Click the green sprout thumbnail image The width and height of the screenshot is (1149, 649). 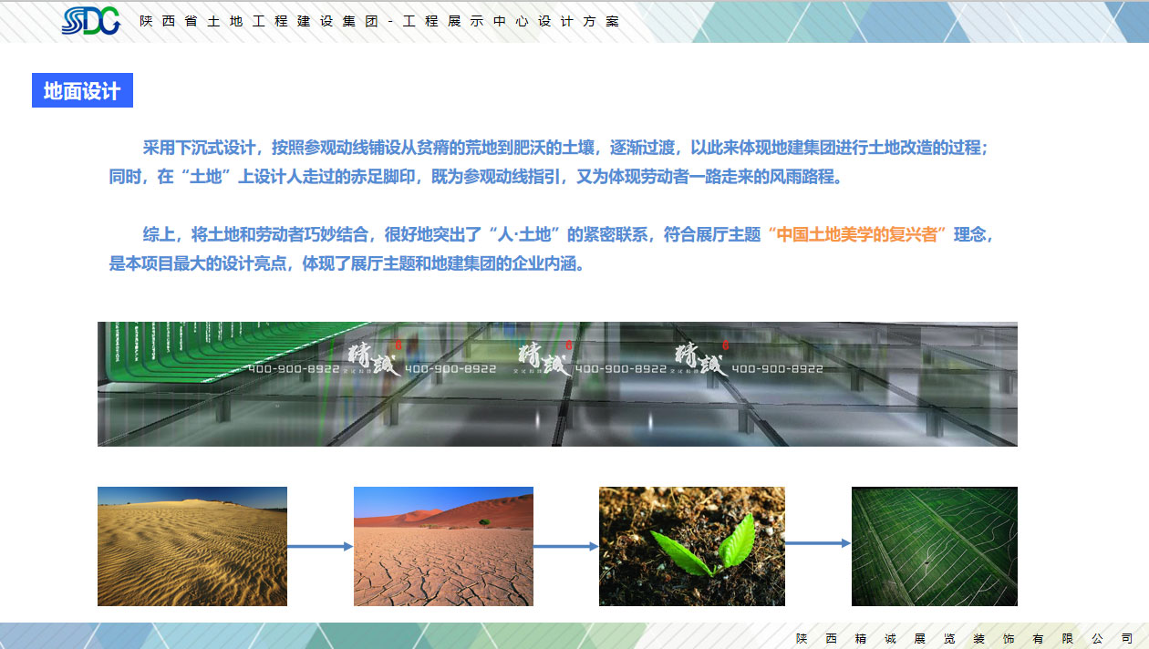[x=691, y=546]
